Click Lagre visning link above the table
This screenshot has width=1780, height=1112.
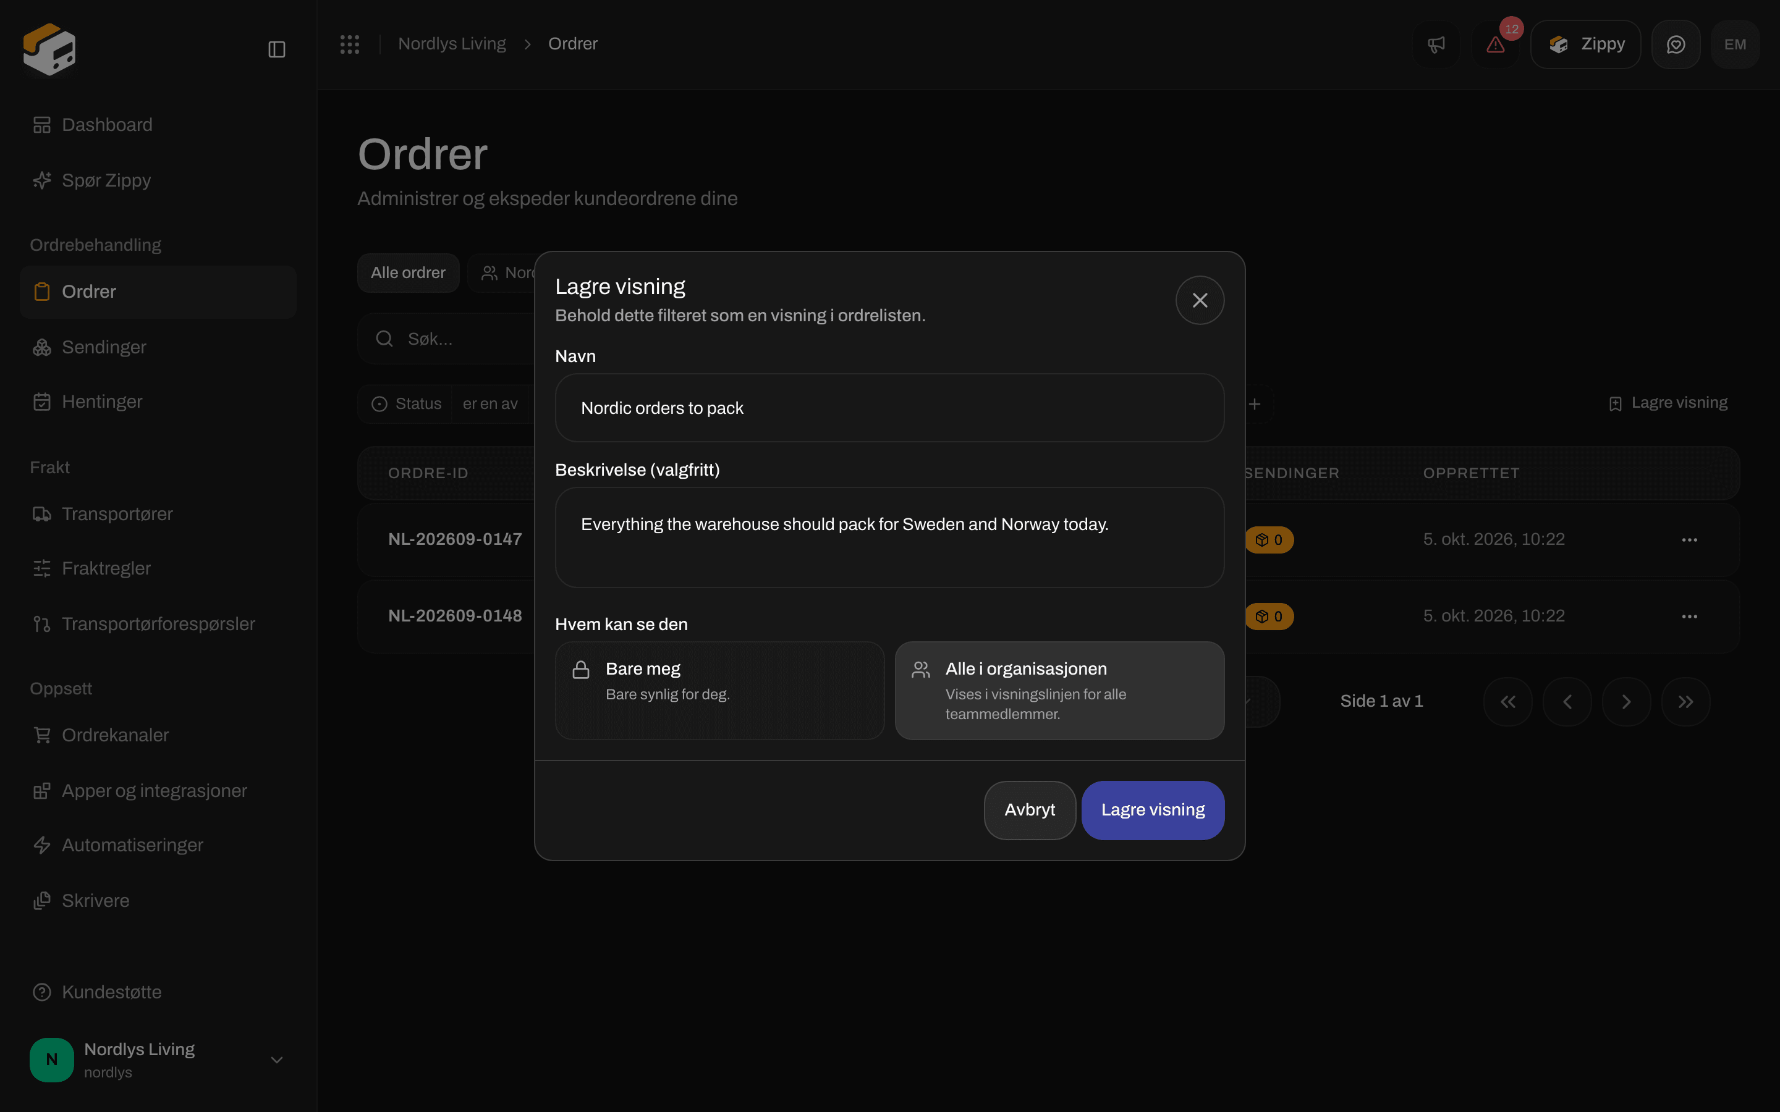[1668, 403]
